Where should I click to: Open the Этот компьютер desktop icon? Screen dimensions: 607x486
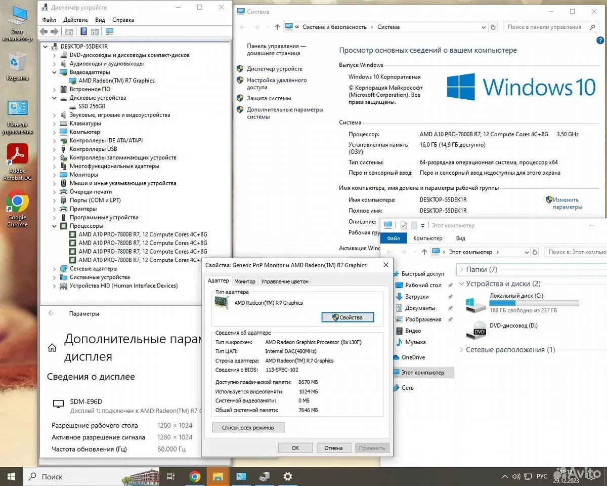[17, 23]
